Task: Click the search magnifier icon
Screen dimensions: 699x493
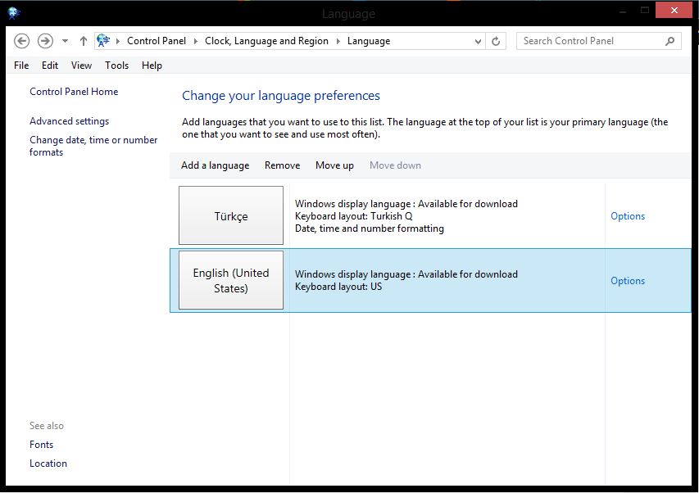Action: click(x=669, y=41)
